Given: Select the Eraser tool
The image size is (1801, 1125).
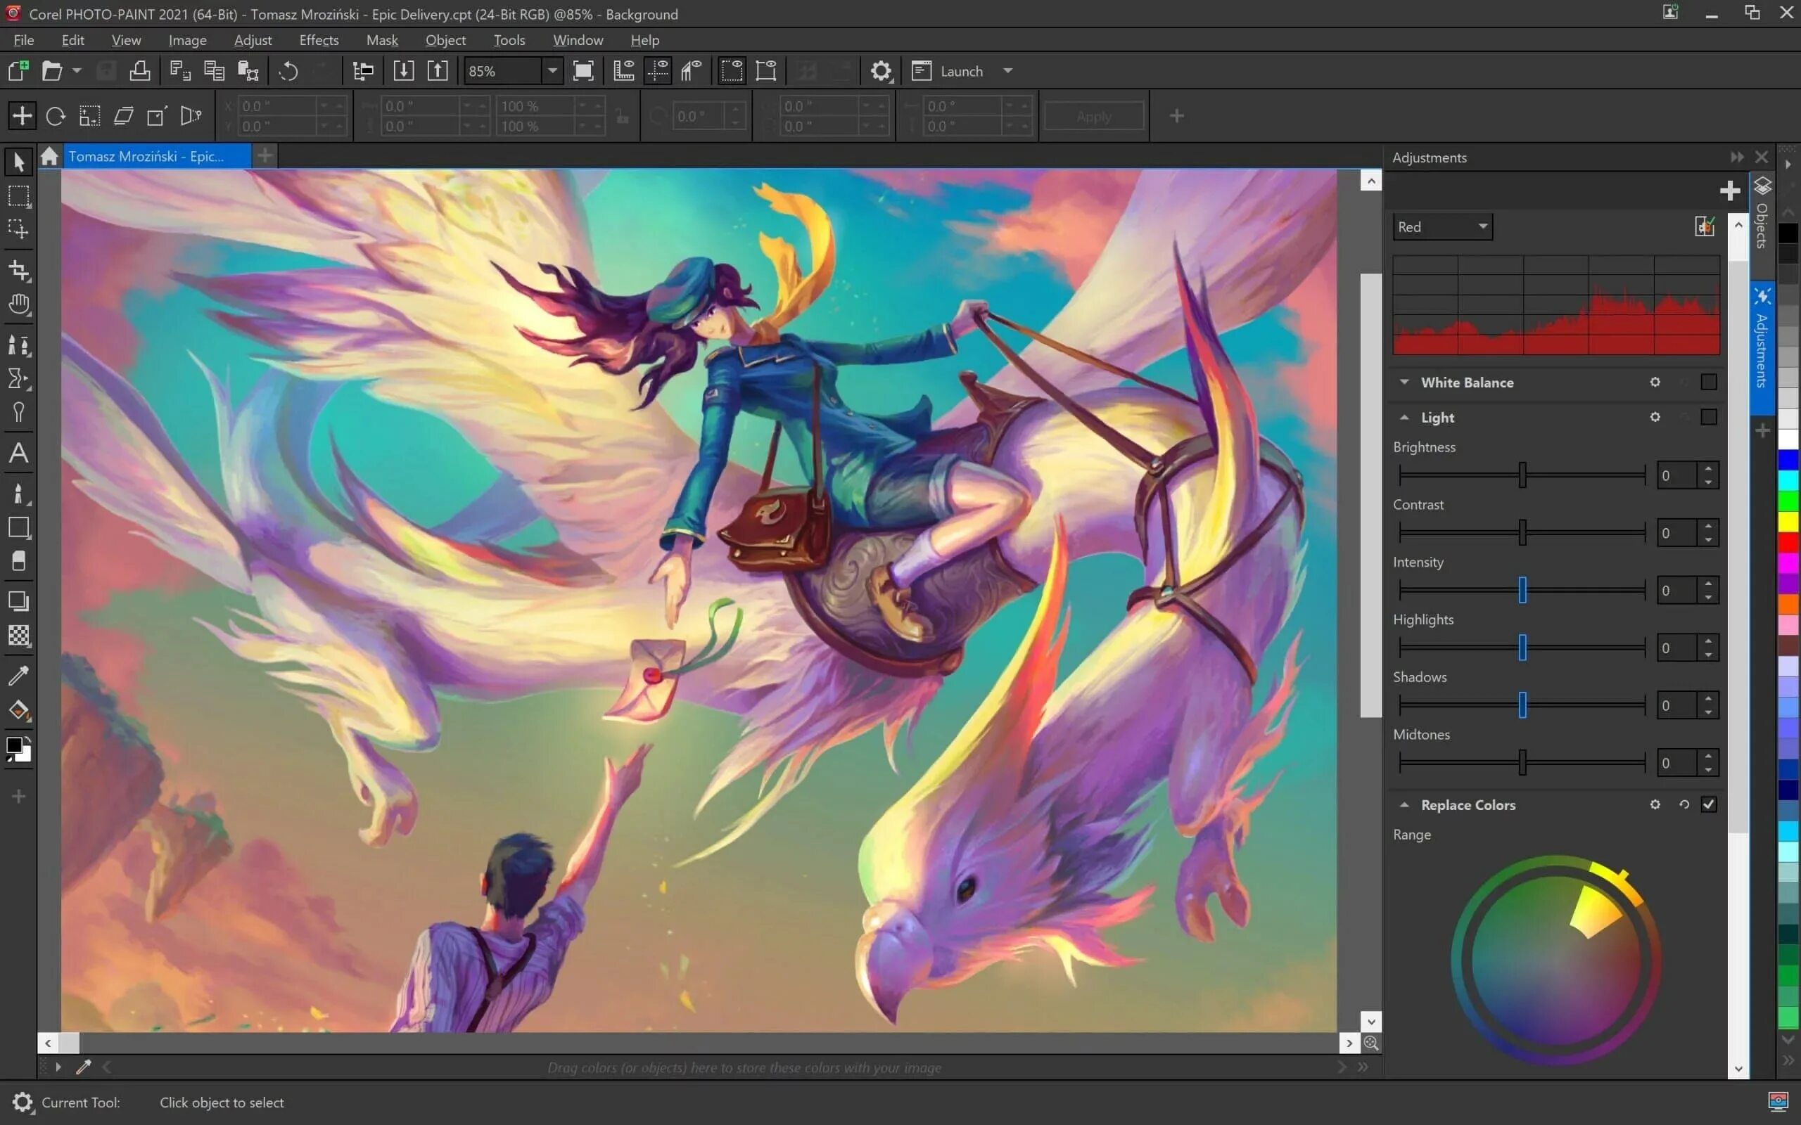Looking at the screenshot, I should point(18,561).
